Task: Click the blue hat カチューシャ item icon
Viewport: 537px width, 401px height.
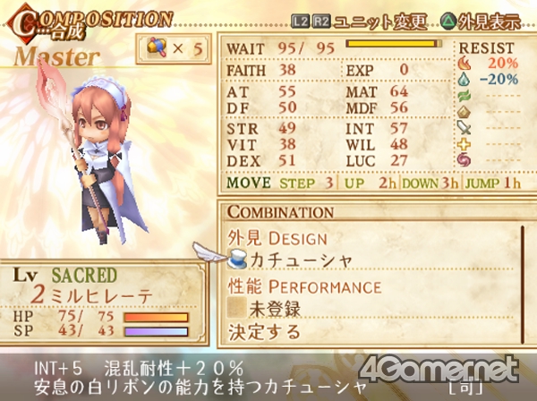Action: 237,260
